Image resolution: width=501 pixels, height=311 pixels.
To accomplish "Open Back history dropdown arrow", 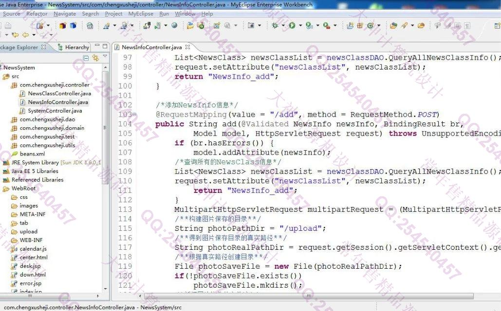I will 34,35.
